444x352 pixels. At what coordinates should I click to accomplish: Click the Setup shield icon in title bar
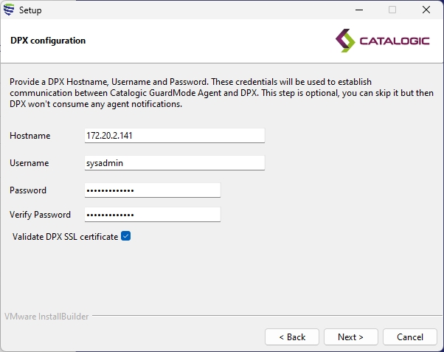click(x=9, y=10)
